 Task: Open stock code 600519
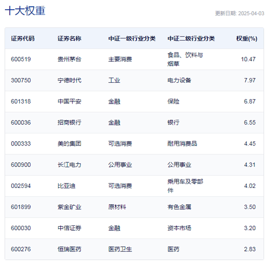coord(21,59)
